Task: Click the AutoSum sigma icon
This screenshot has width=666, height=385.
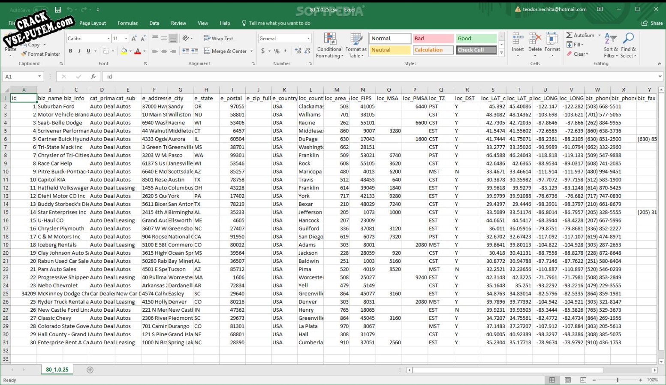Action: click(x=569, y=35)
